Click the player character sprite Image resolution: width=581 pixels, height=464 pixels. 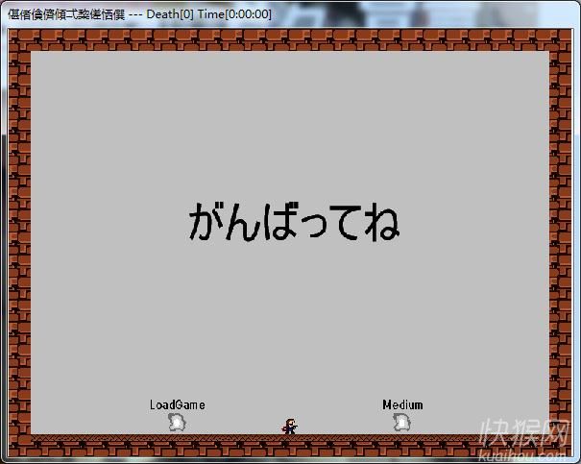pyautogui.click(x=289, y=426)
